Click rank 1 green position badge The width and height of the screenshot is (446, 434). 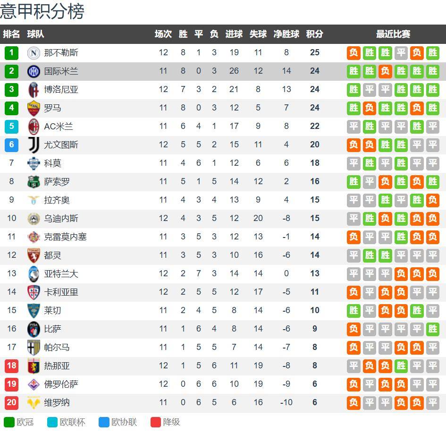click(x=11, y=53)
